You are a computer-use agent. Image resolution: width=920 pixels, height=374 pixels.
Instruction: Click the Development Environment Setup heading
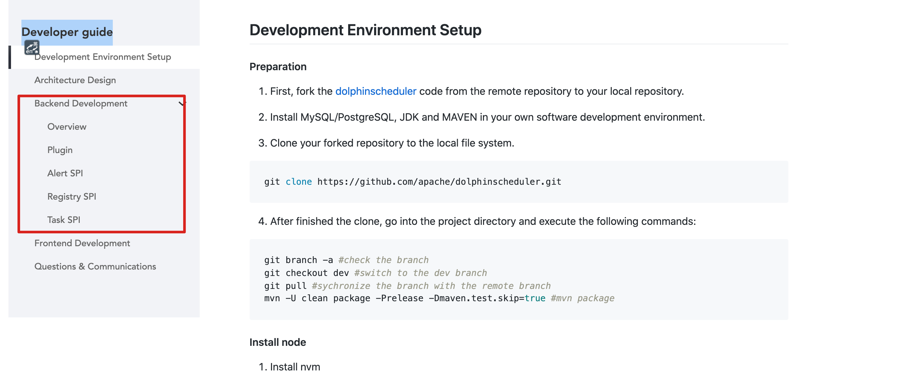click(x=365, y=30)
